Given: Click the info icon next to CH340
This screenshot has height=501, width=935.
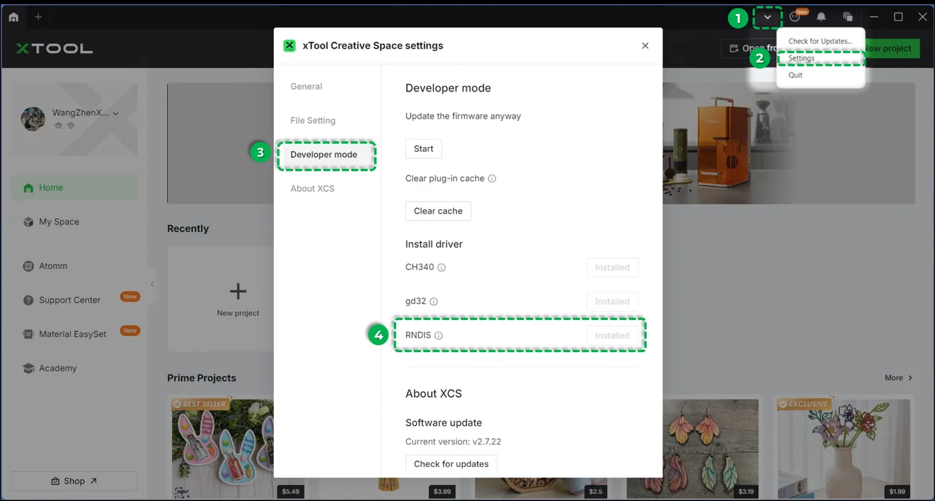Looking at the screenshot, I should 441,267.
